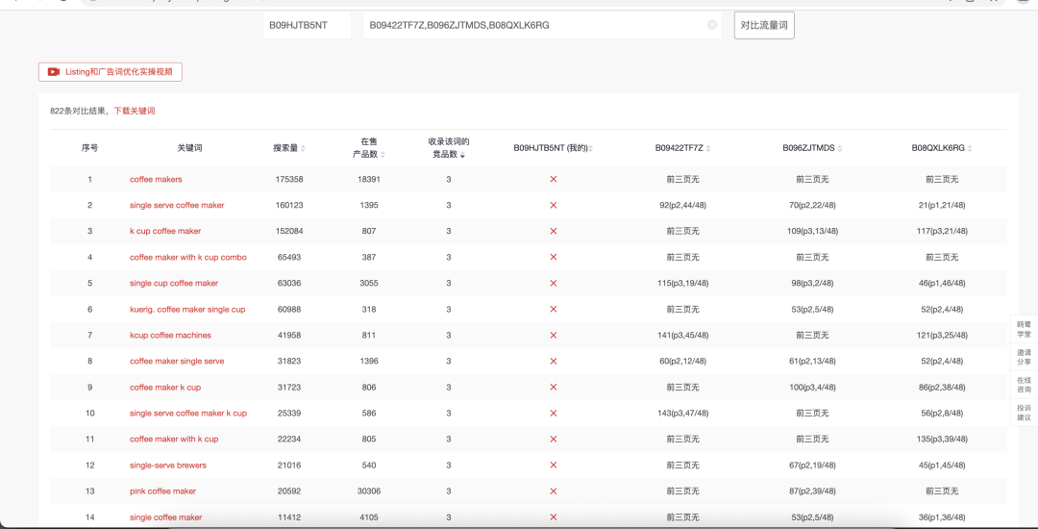Sort by B09HJTB5NT (我的) column
This screenshot has width=1038, height=529.
point(590,149)
